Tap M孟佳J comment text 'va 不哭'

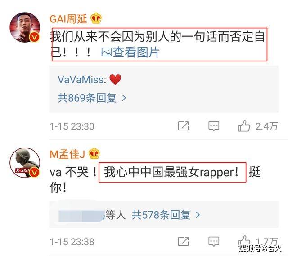(69, 172)
